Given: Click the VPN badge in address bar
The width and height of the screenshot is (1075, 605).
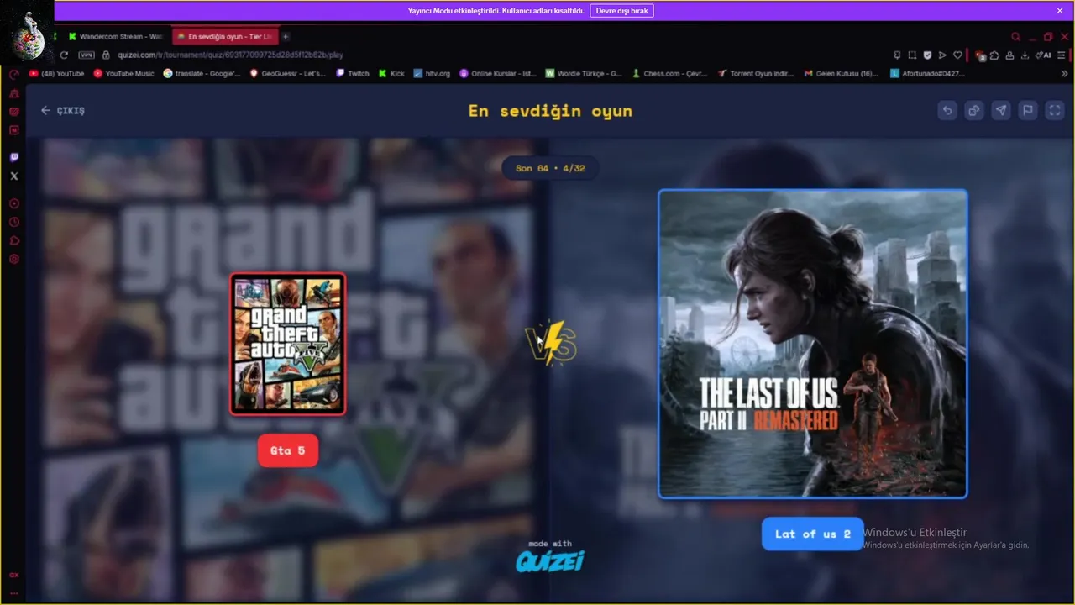Looking at the screenshot, I should [87, 55].
